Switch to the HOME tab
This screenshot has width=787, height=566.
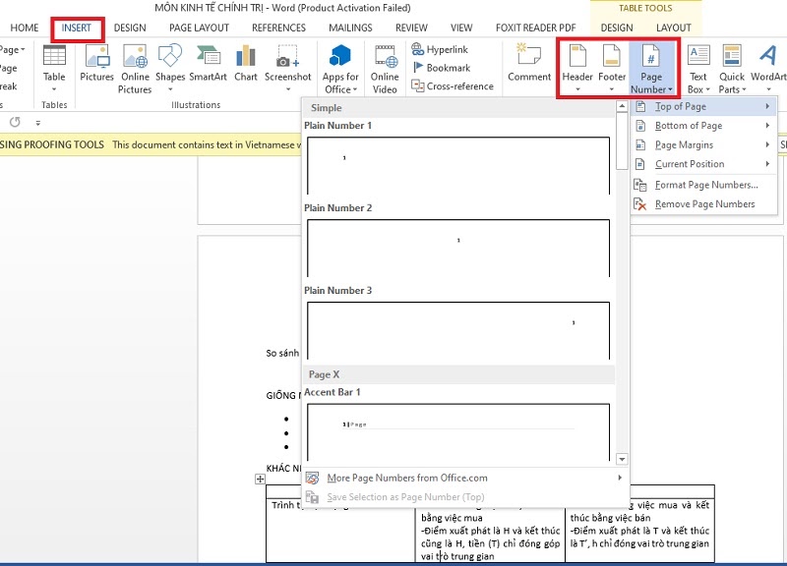pos(24,28)
